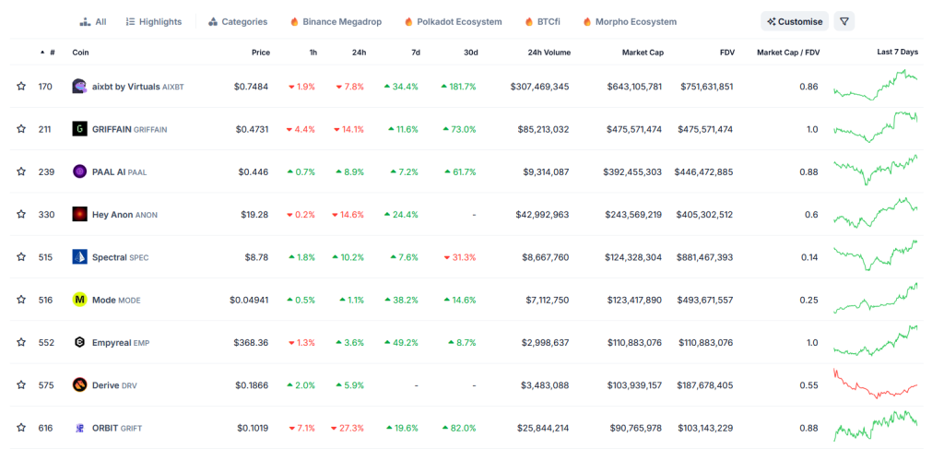Sort by FDV column header
The width and height of the screenshot is (944, 449).
click(x=727, y=53)
